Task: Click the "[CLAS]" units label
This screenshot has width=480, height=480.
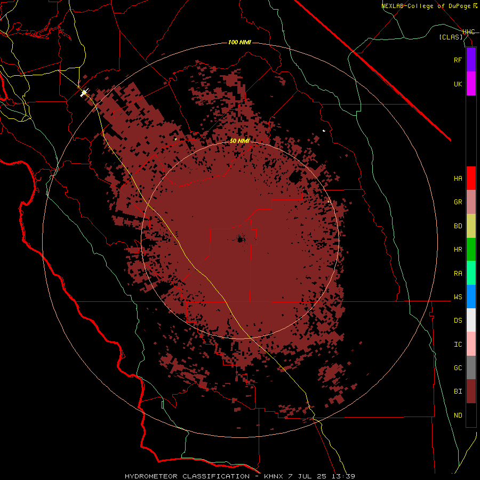Action: pos(451,37)
